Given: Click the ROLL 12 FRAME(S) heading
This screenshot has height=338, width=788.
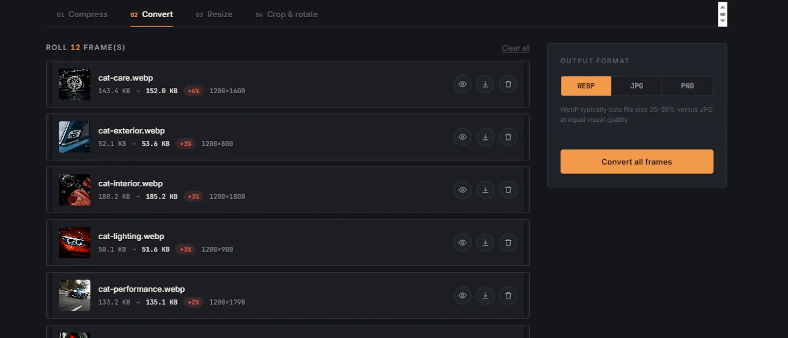Looking at the screenshot, I should pyautogui.click(x=86, y=48).
